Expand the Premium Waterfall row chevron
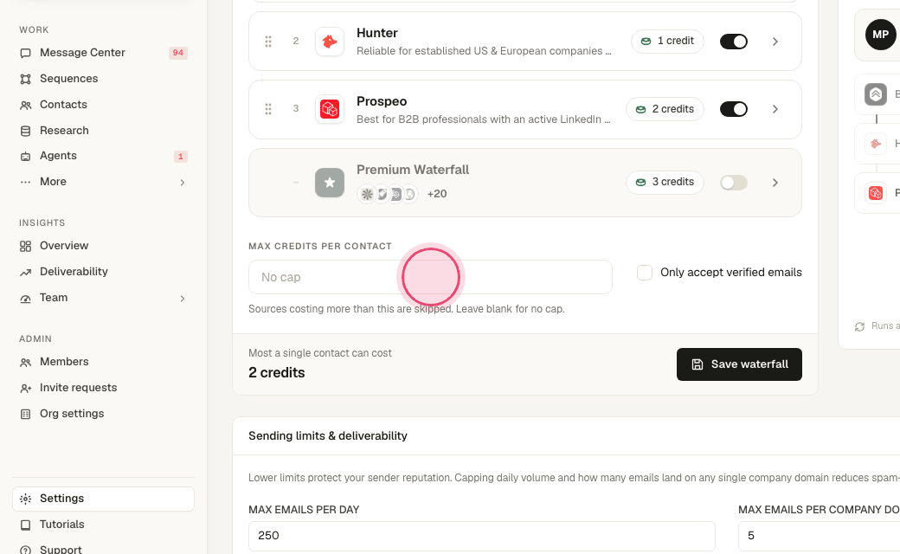Screen dimensions: 900x554 coord(775,183)
